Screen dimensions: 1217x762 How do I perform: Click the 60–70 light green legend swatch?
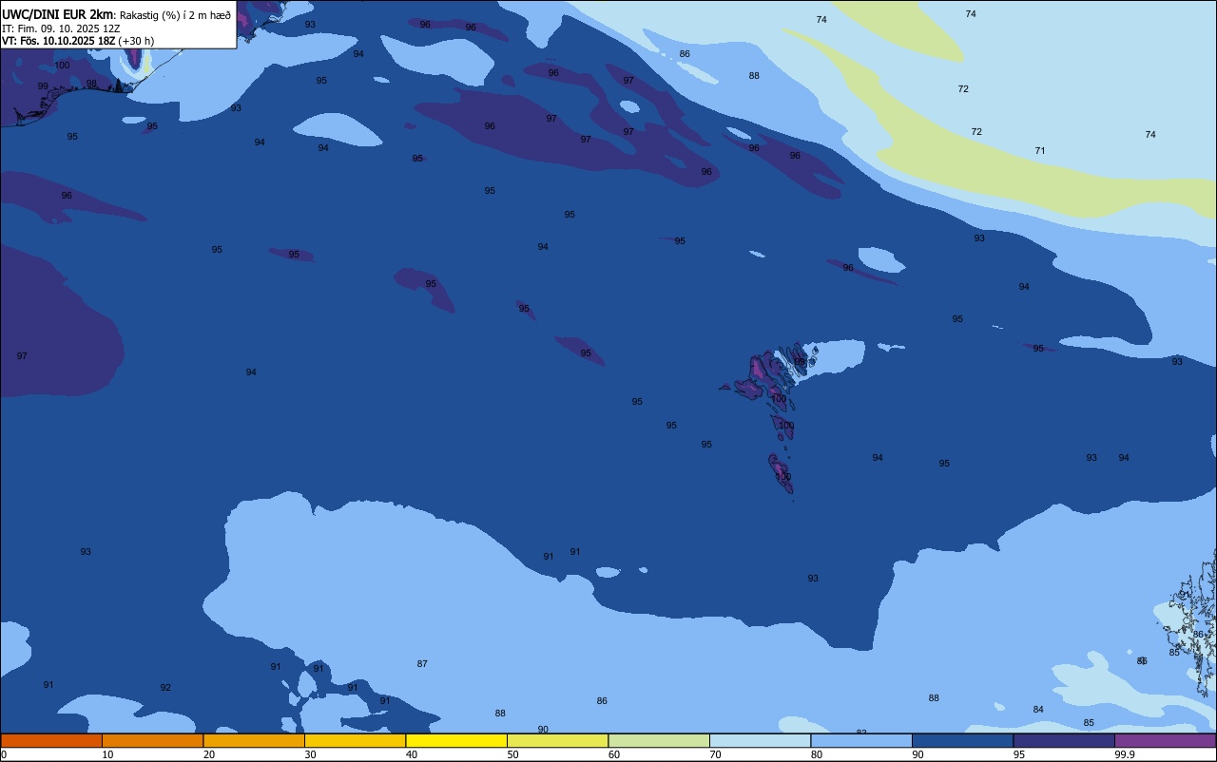pos(659,740)
